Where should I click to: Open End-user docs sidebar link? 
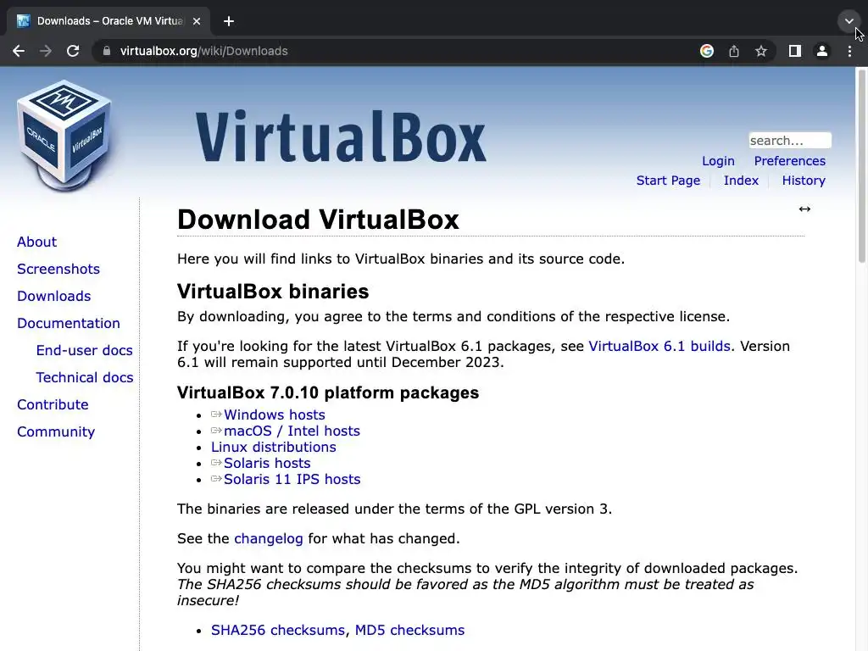(84, 350)
